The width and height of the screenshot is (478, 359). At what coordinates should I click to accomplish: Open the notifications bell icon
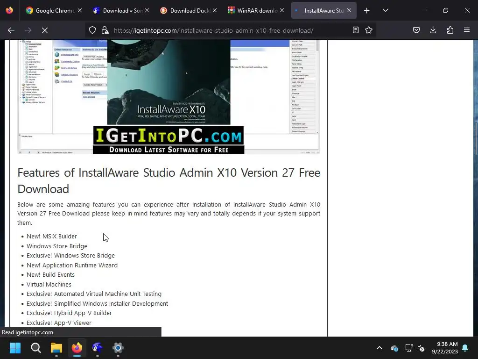pyautogui.click(x=465, y=348)
